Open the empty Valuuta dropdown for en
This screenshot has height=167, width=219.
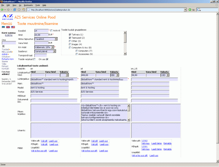[64, 75]
